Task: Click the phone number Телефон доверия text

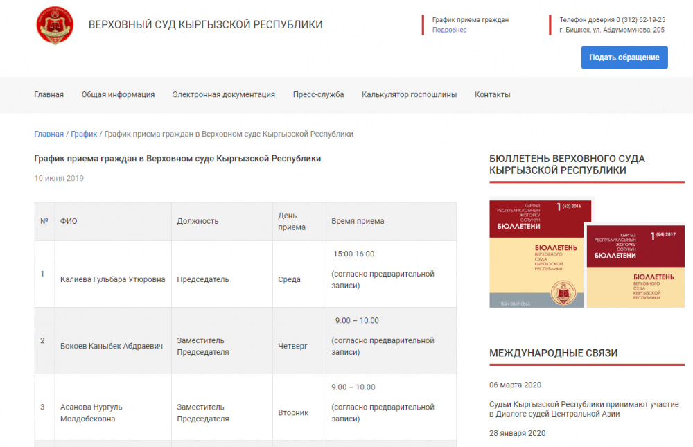Action: coord(612,20)
